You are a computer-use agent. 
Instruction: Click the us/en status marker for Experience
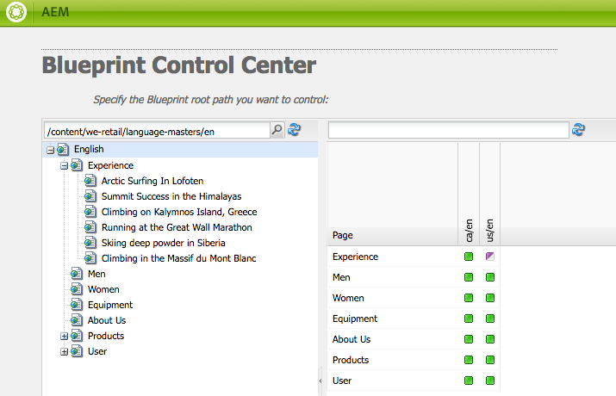490,257
